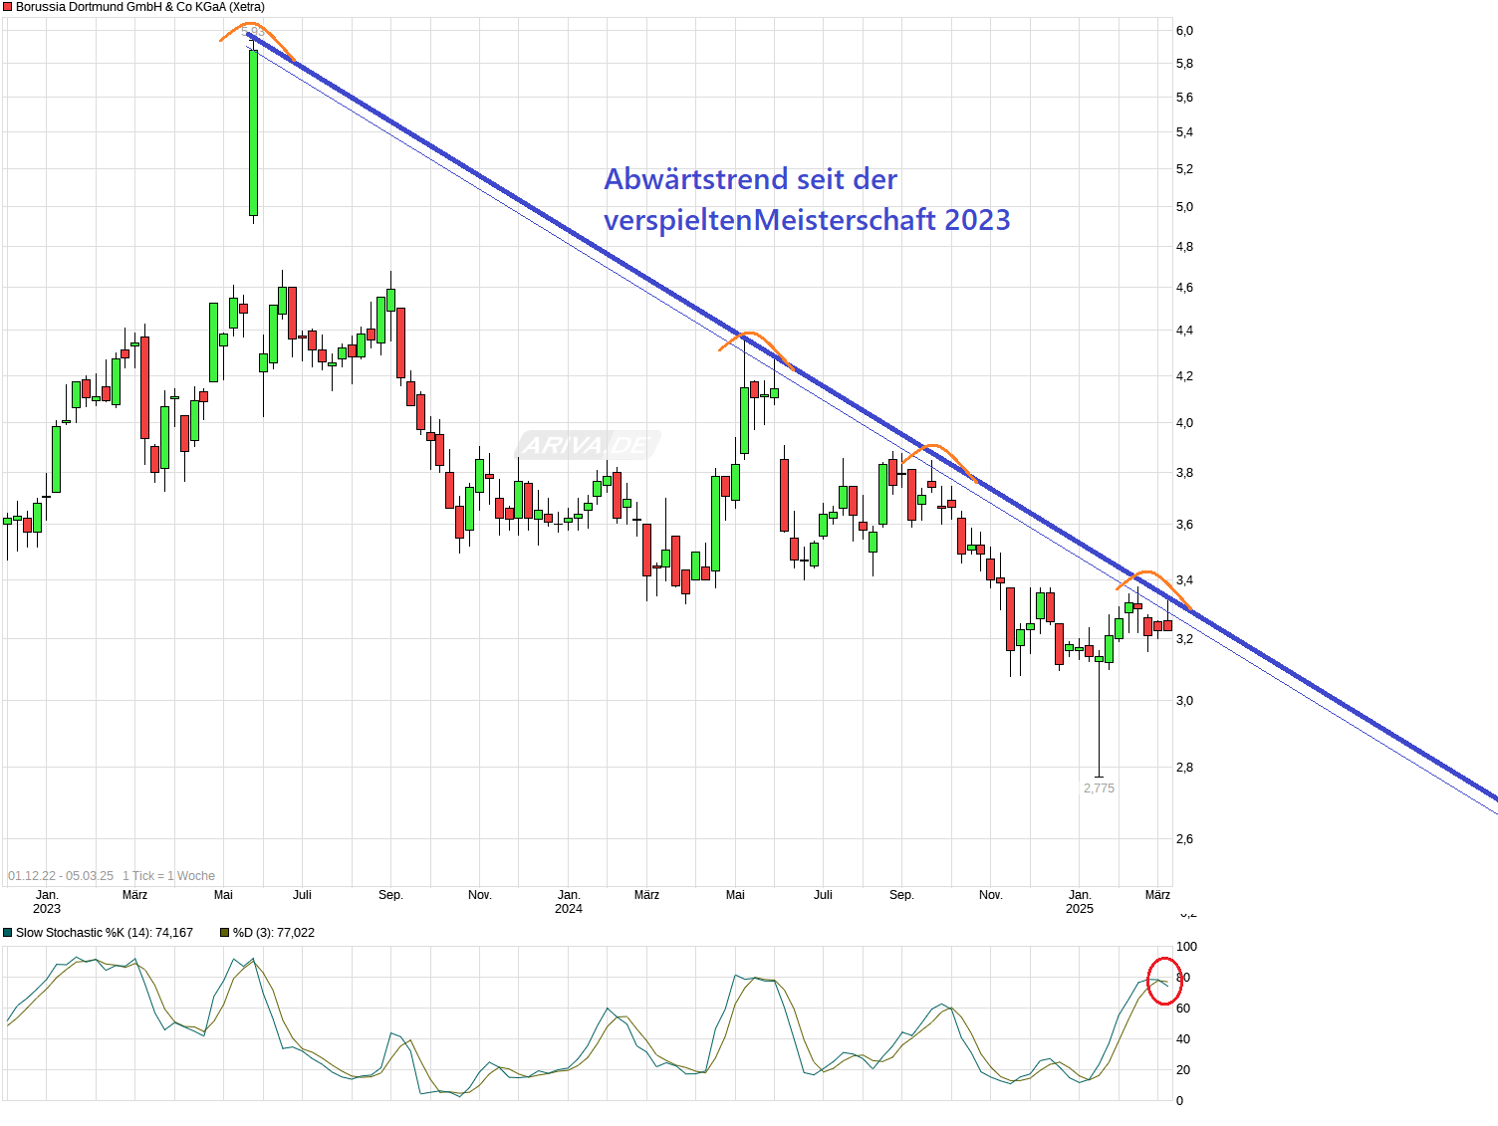Click the "5,4" price axis label
The width and height of the screenshot is (1498, 1126).
coord(1184,132)
